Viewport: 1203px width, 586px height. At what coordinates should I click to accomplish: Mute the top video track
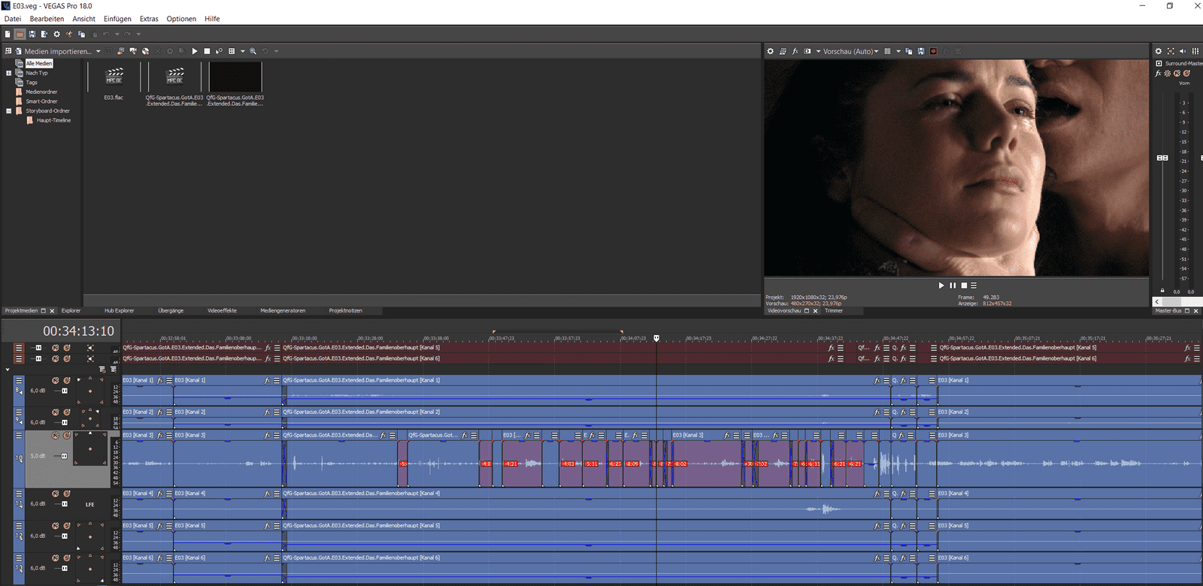(56, 348)
